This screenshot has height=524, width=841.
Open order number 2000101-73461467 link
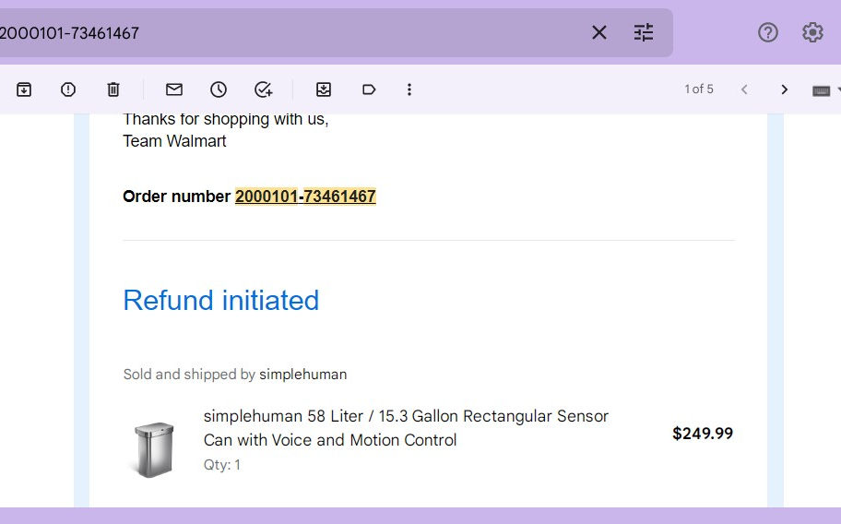click(305, 196)
